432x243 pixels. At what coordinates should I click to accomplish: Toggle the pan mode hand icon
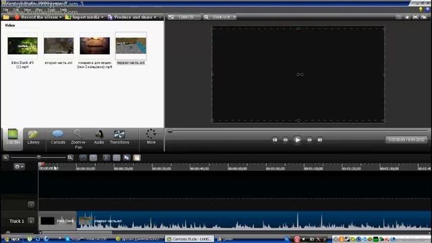407,17
